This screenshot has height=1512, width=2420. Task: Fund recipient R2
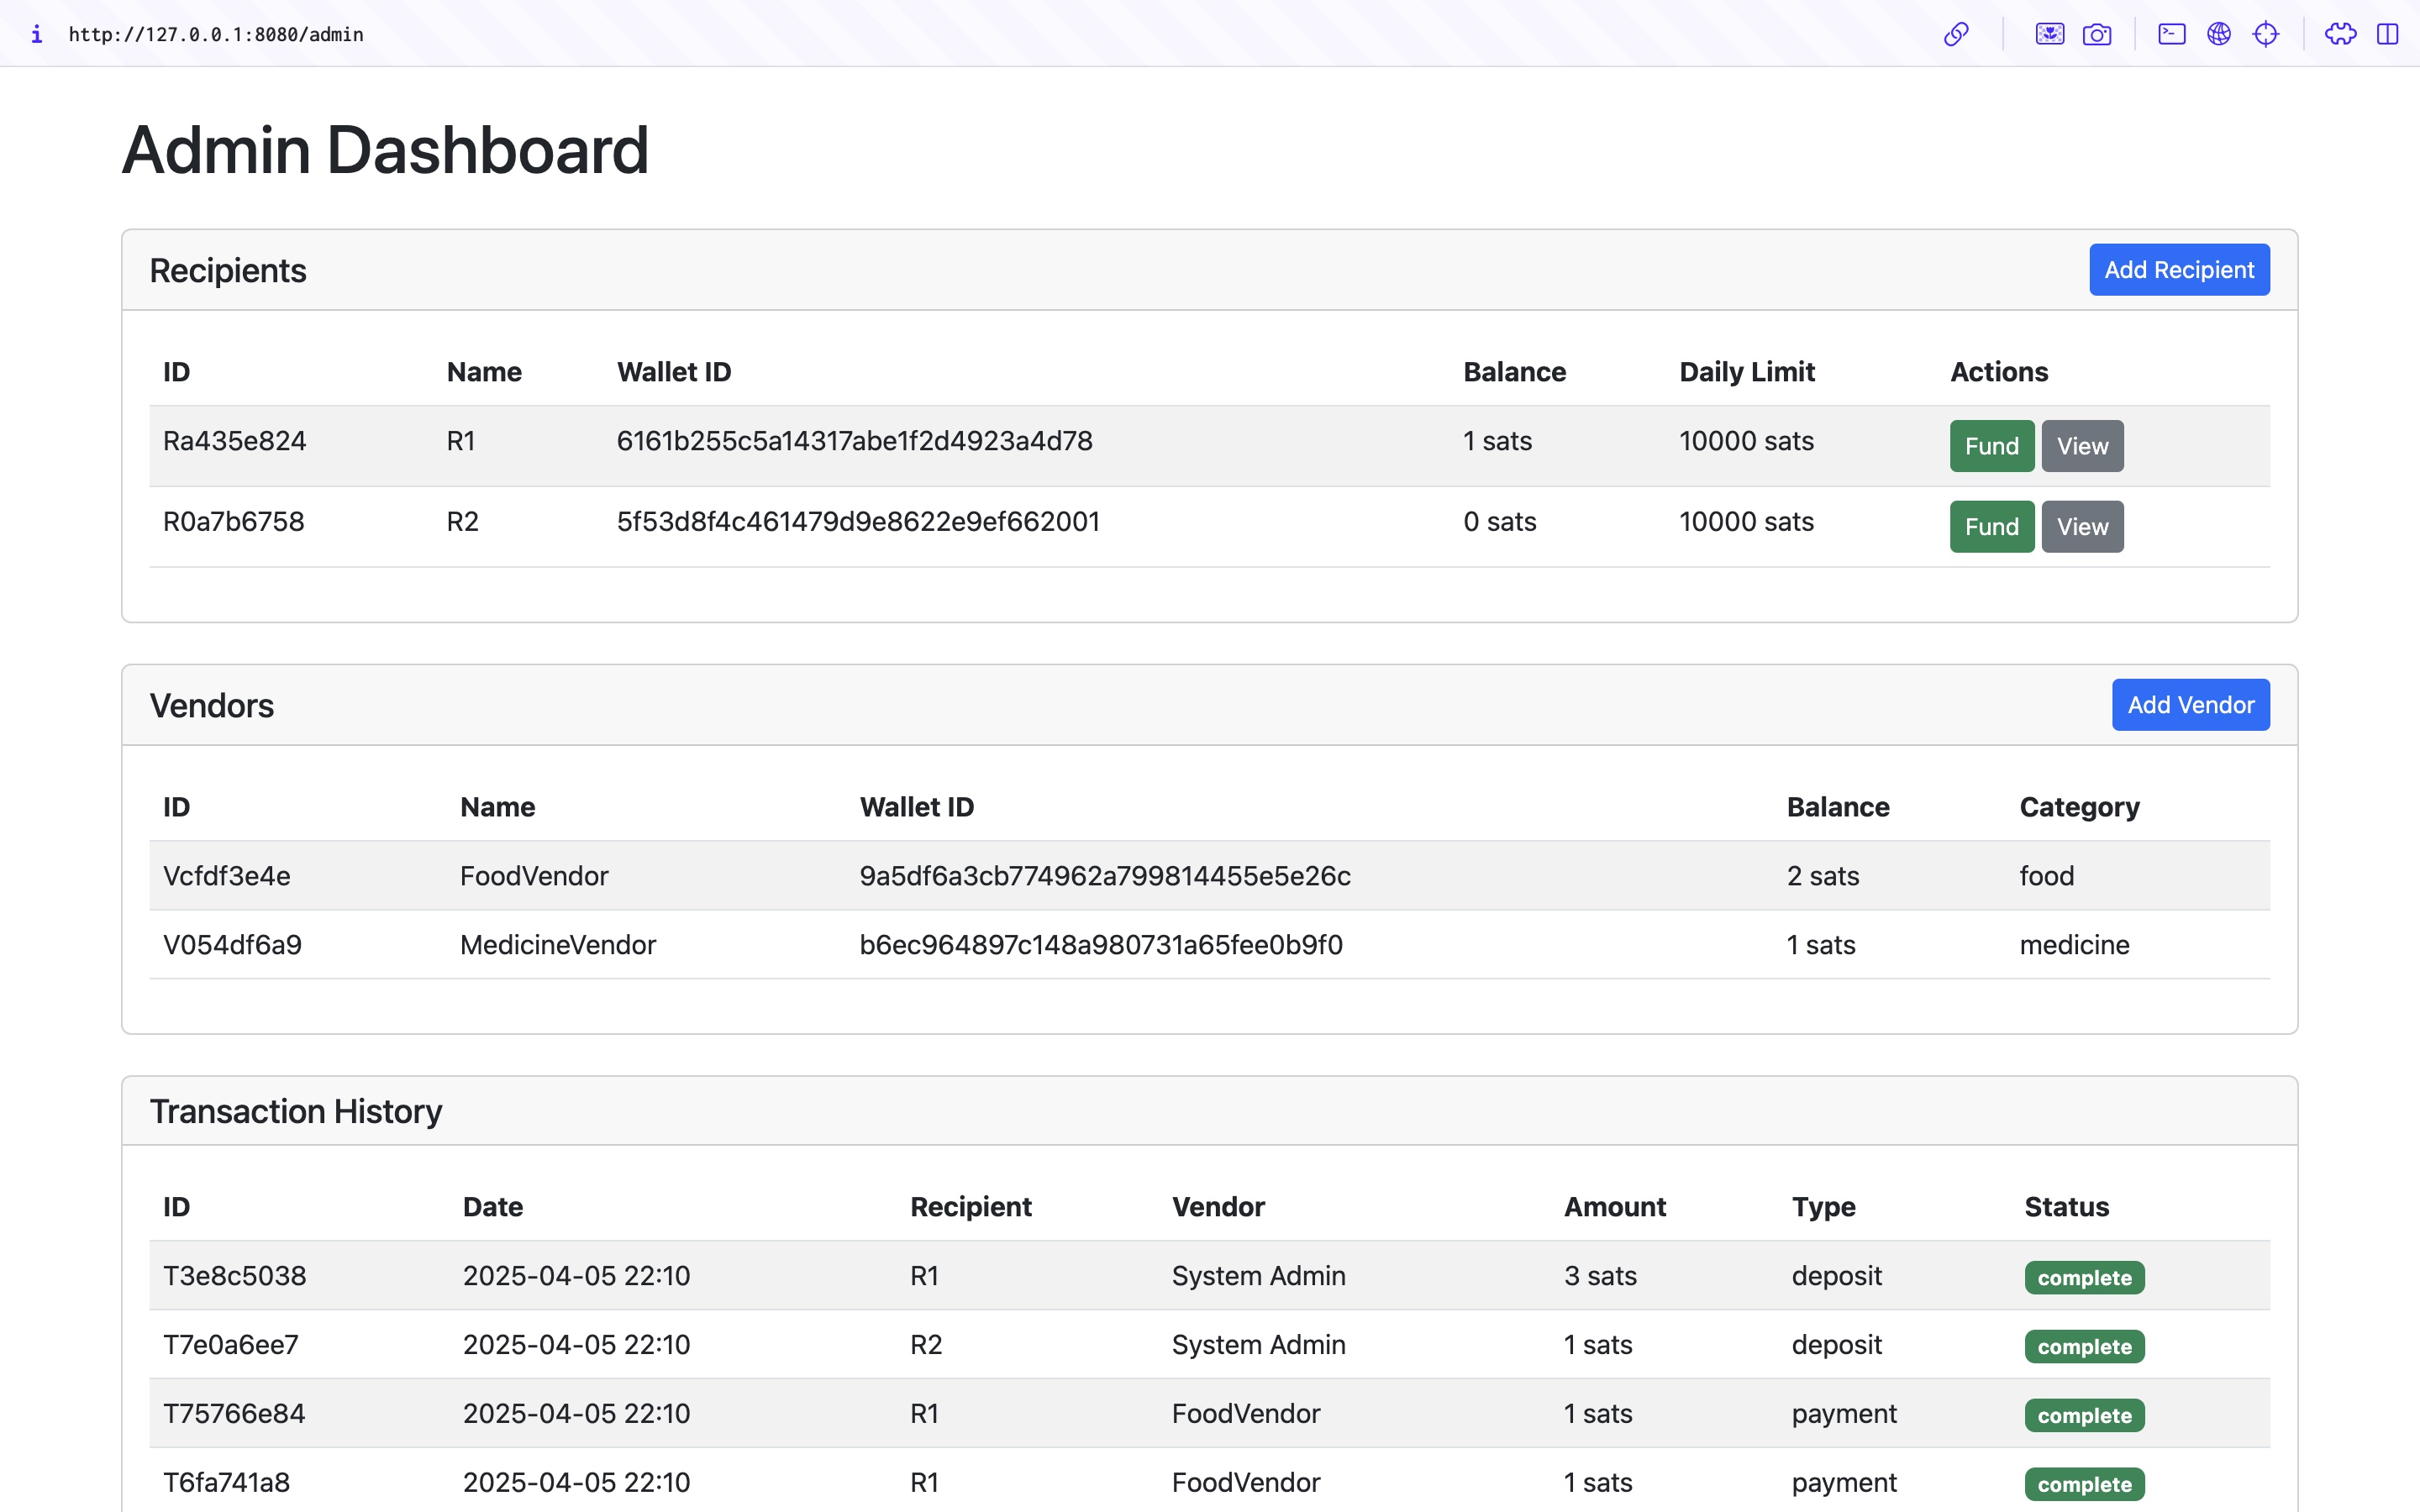point(1991,527)
